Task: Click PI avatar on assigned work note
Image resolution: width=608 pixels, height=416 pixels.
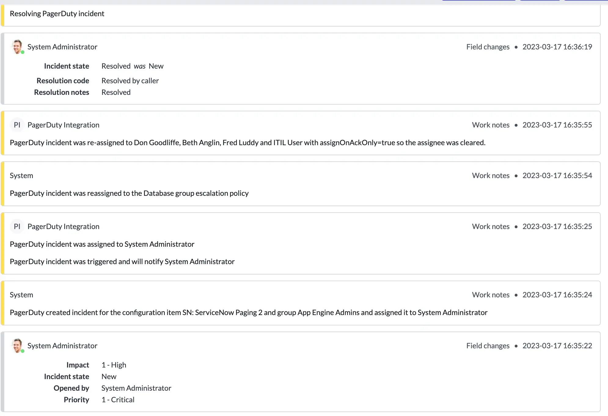Action: [17, 227]
